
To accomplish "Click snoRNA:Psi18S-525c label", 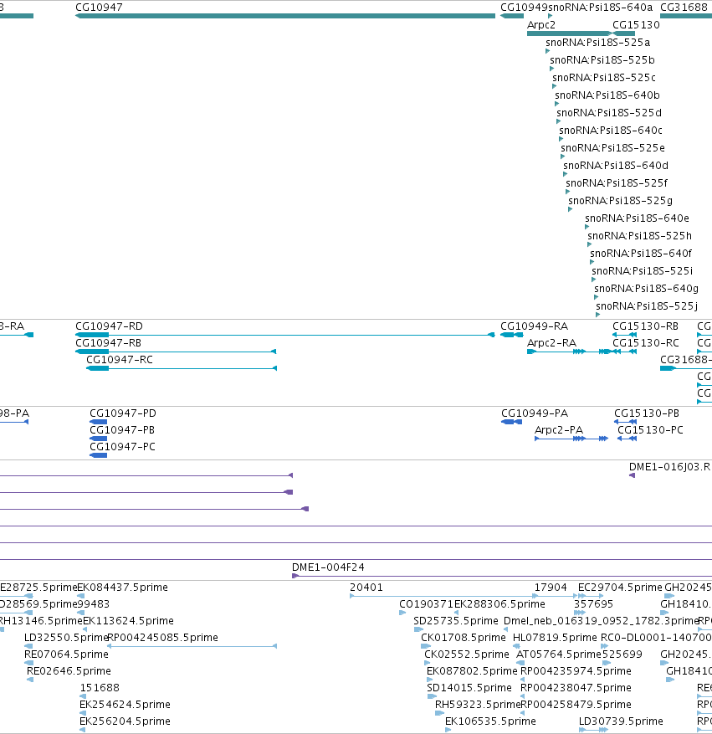I will point(604,78).
